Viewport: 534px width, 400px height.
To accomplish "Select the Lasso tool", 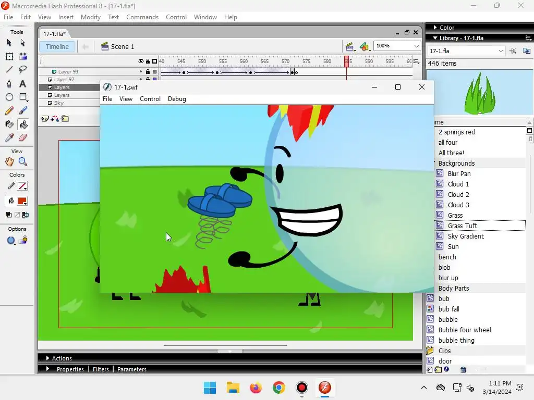I will tap(23, 70).
